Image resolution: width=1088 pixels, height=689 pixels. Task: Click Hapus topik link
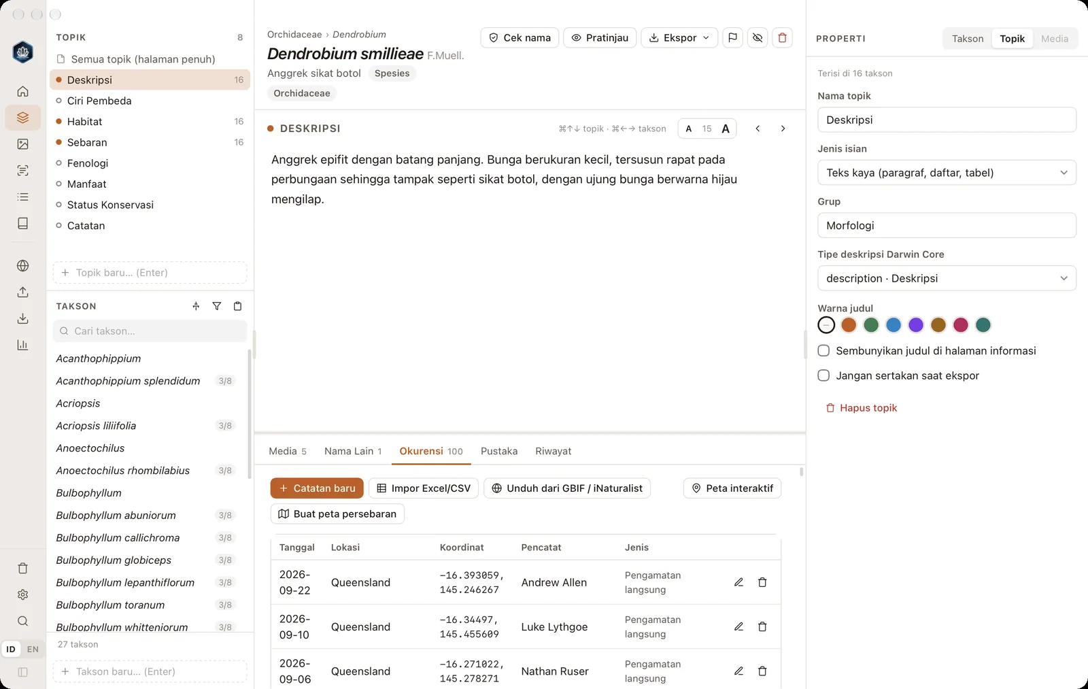point(861,408)
